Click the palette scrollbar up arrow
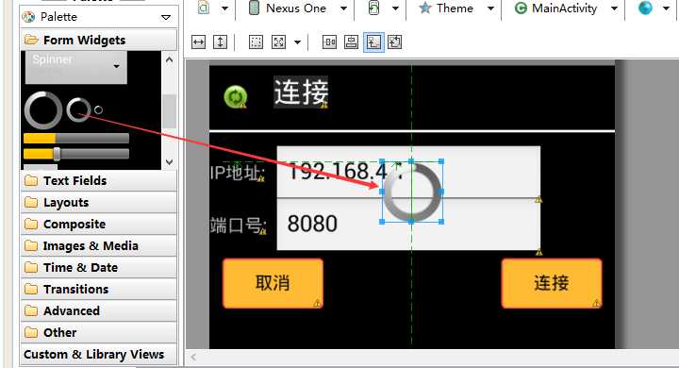Screen dimensions: 679x368 (x=170, y=59)
